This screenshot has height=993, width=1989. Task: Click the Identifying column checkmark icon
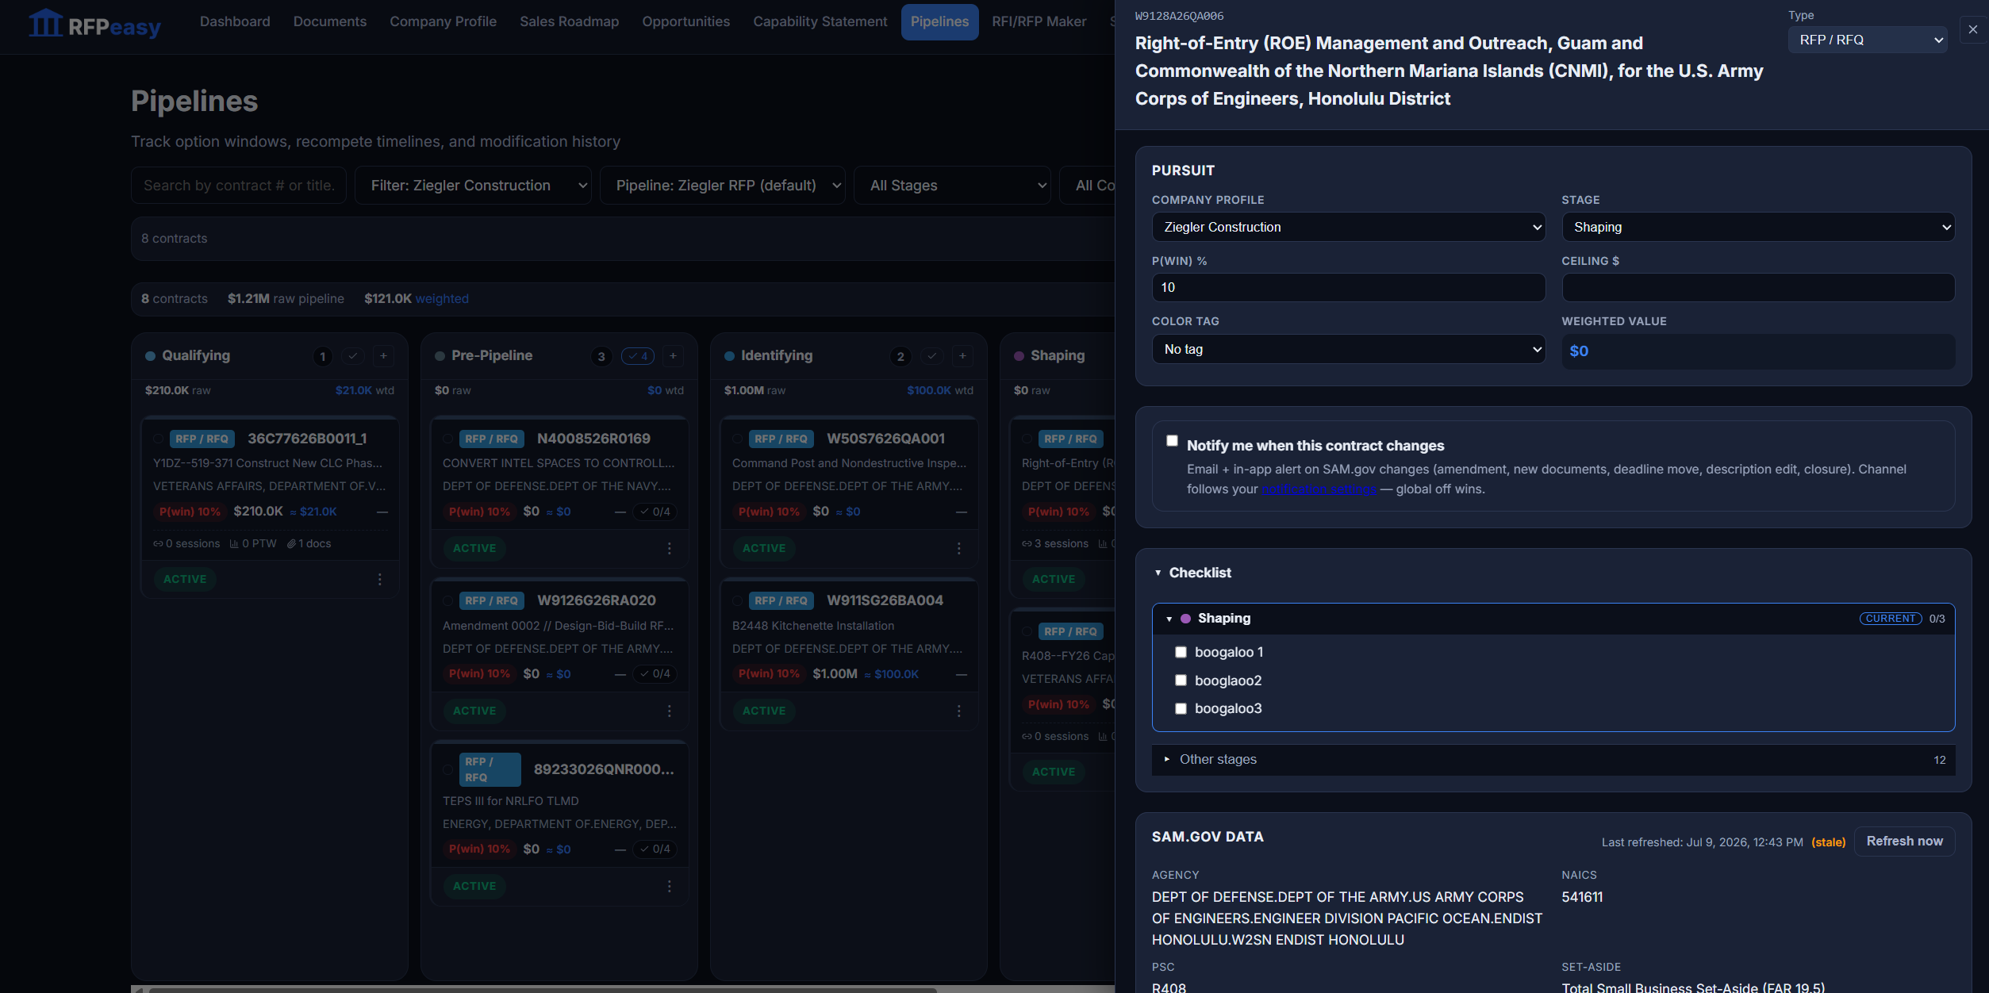[x=932, y=356]
